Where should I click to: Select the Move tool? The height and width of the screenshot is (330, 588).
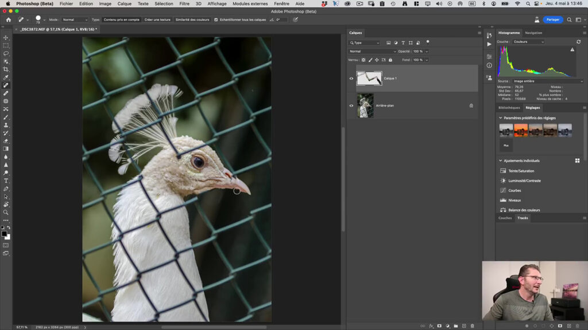pos(6,37)
